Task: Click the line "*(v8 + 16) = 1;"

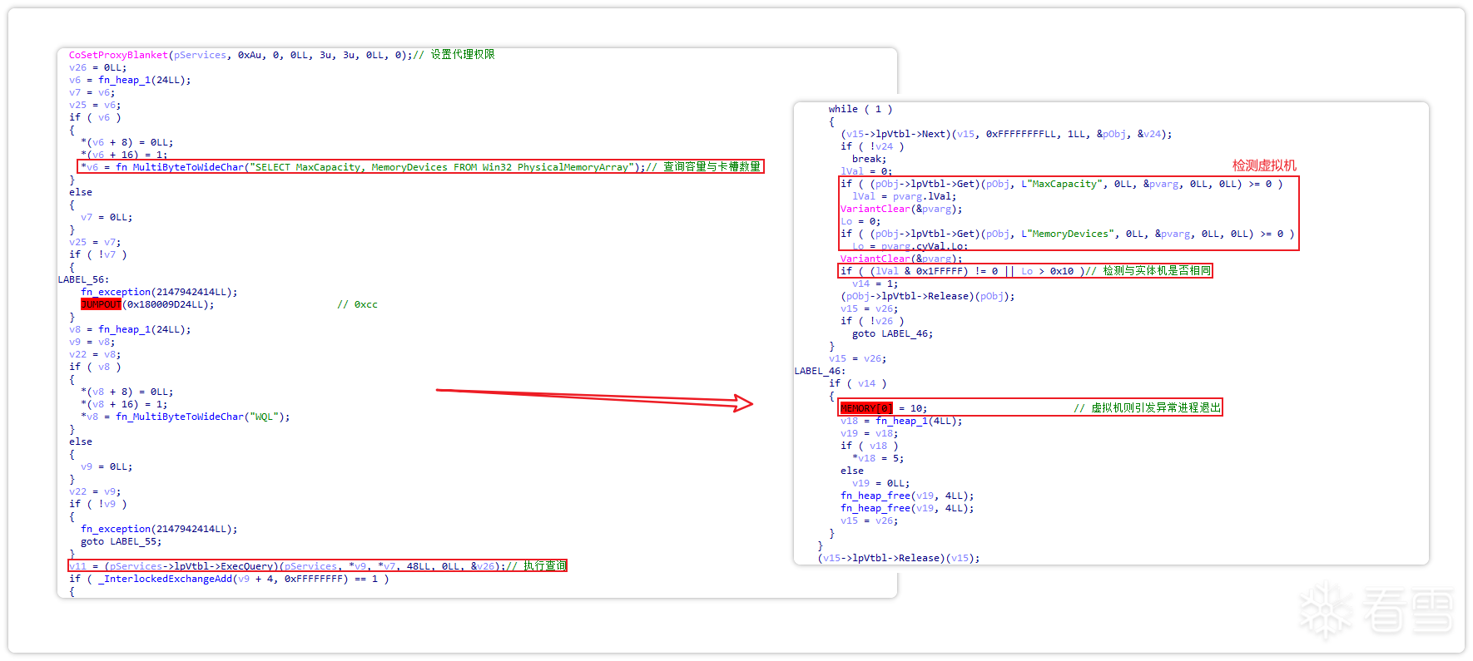Action: (124, 404)
